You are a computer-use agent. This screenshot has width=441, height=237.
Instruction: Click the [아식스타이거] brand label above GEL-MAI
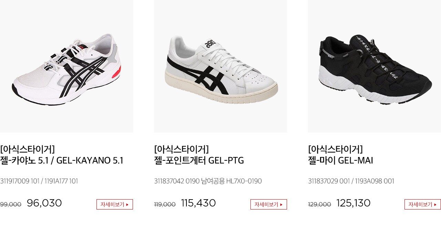335,149
